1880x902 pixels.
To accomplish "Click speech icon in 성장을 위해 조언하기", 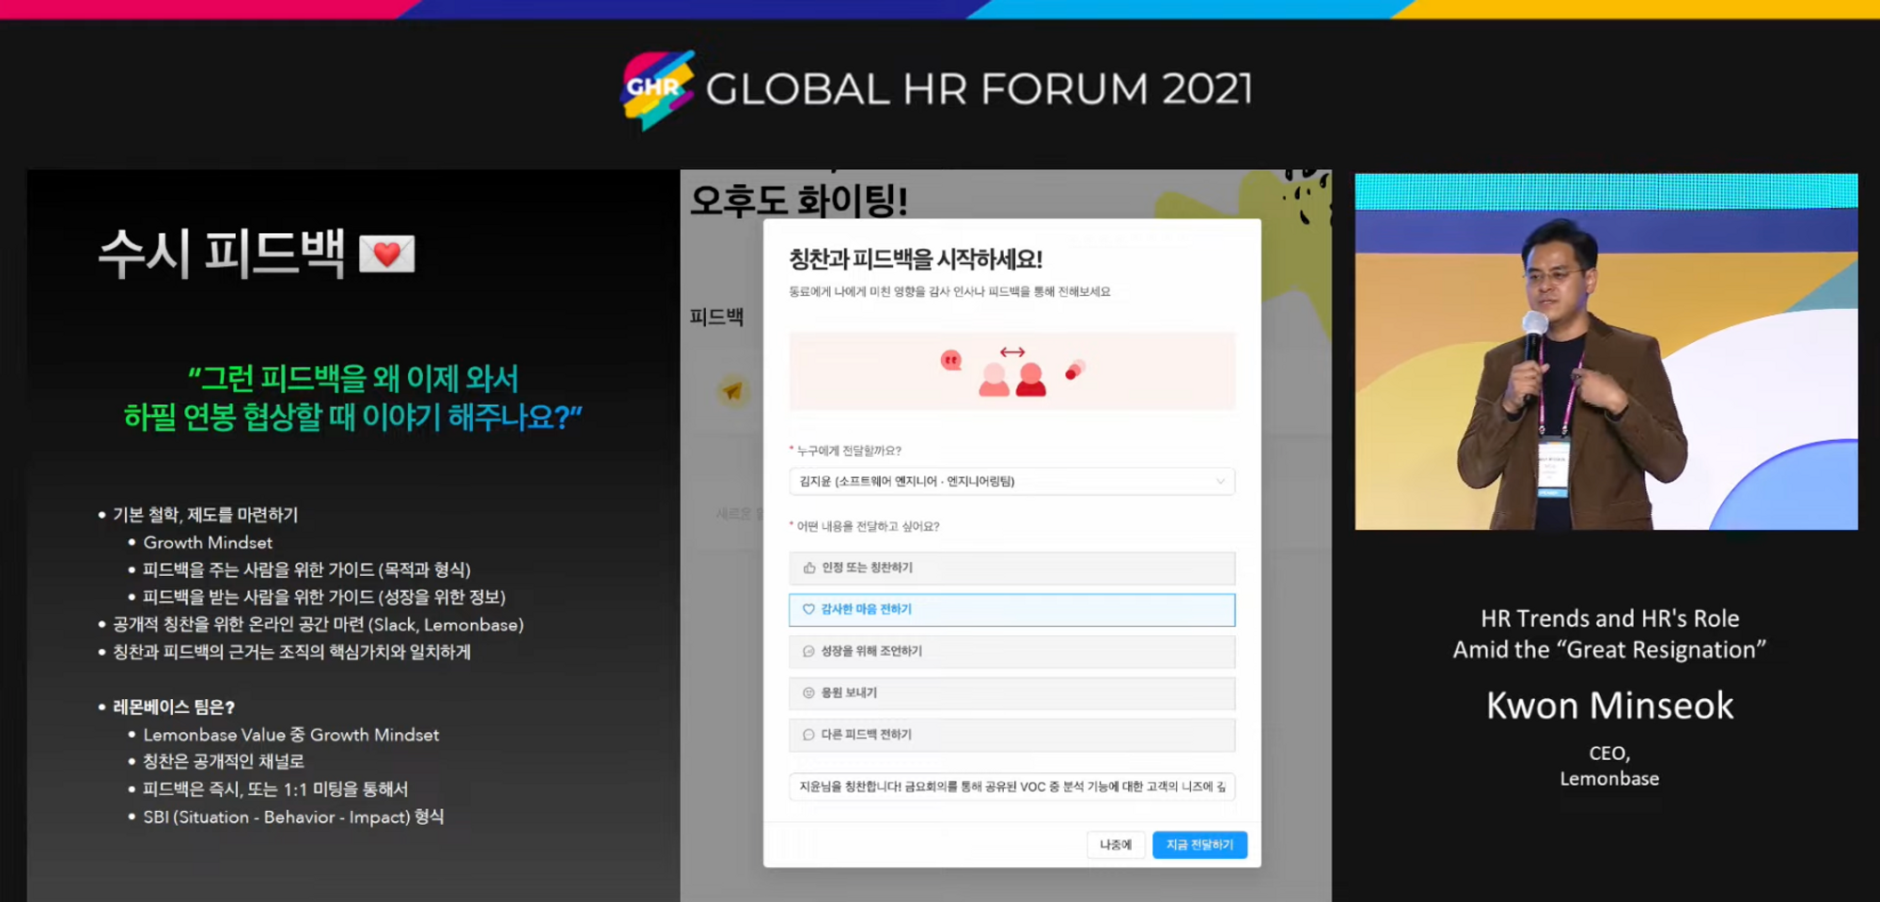I will 808,651.
